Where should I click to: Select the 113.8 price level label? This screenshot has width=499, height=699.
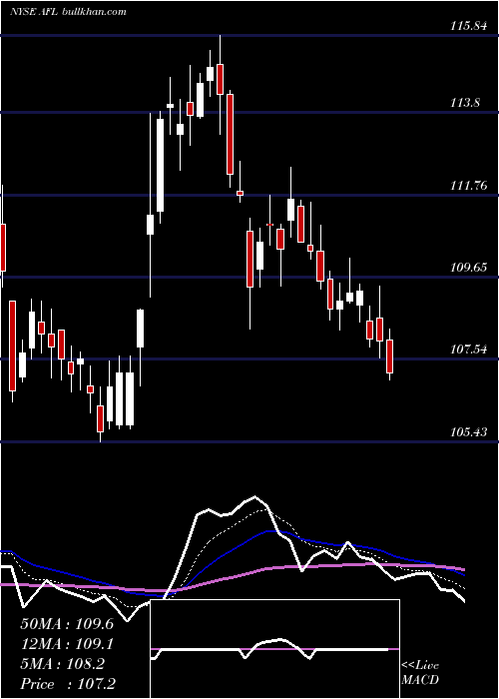coord(465,103)
